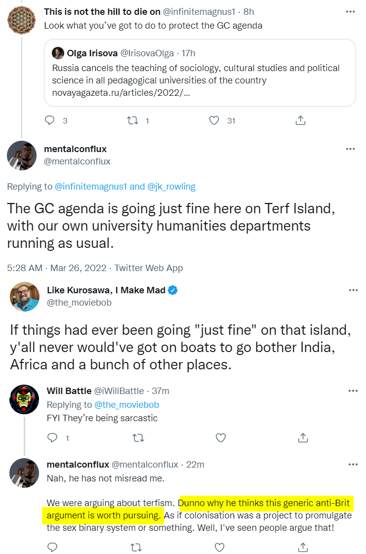The height and width of the screenshot is (554, 366).
Task: Like Will Battle's reply
Action: click(221, 437)
